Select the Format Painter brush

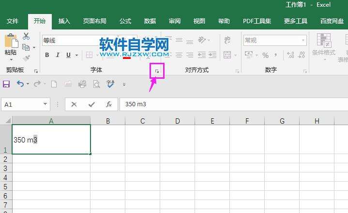26,58
